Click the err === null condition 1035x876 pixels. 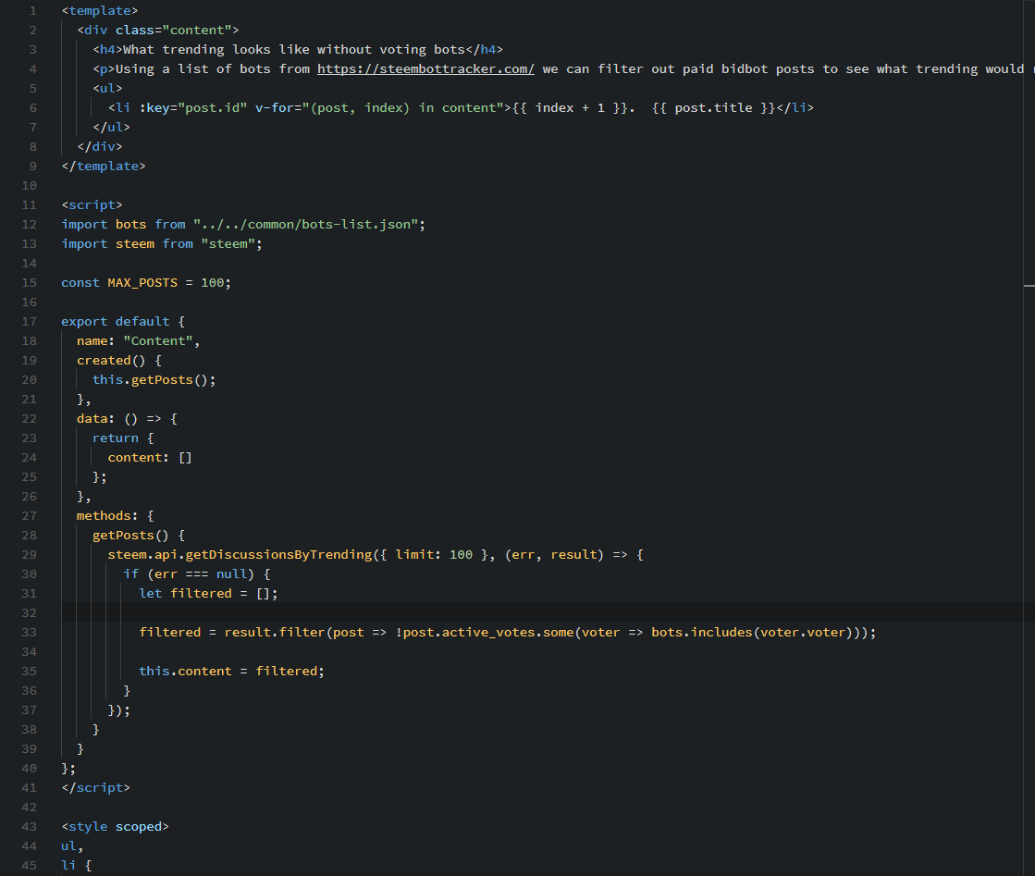201,574
